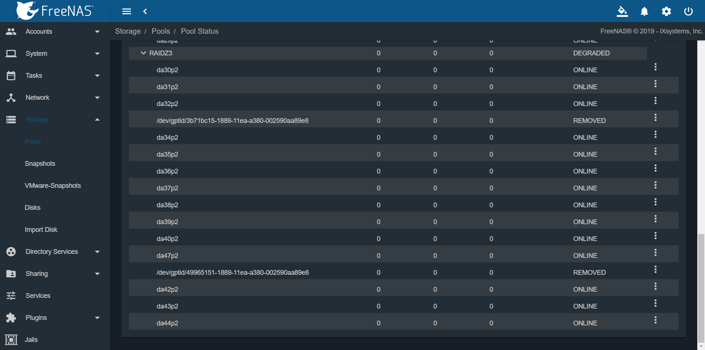Expand the System menu arrow
Screen dimensions: 705x350
97,54
